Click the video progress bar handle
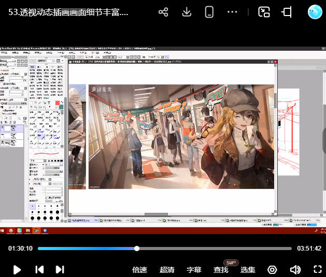The height and width of the screenshot is (277, 326). 137,249
